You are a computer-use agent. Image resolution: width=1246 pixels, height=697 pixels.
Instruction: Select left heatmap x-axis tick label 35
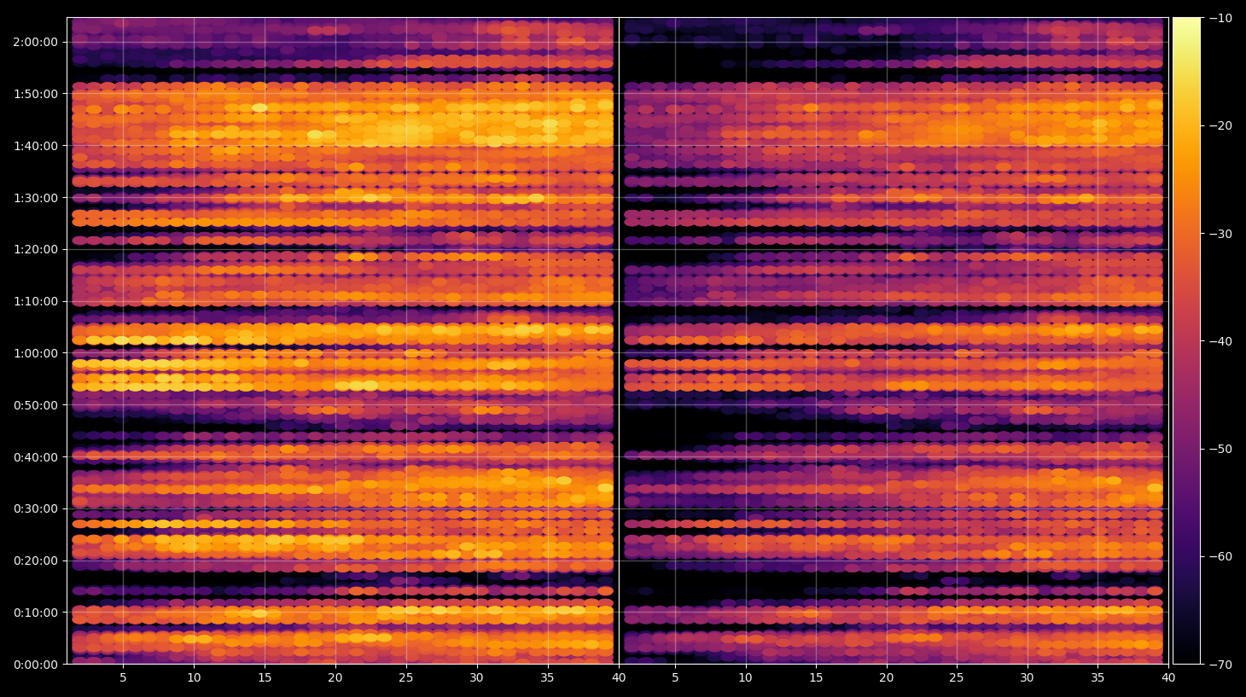click(547, 678)
